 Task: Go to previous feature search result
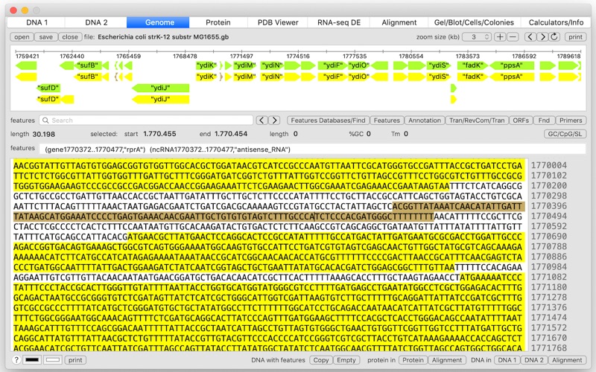coord(261,121)
